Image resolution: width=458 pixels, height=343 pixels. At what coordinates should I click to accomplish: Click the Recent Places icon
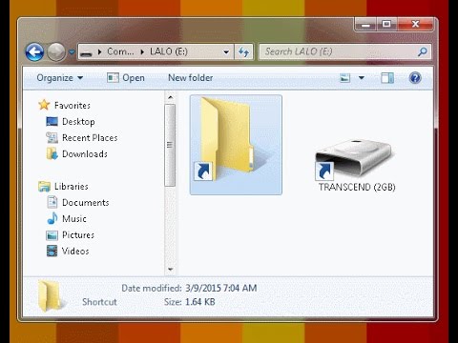click(52, 138)
